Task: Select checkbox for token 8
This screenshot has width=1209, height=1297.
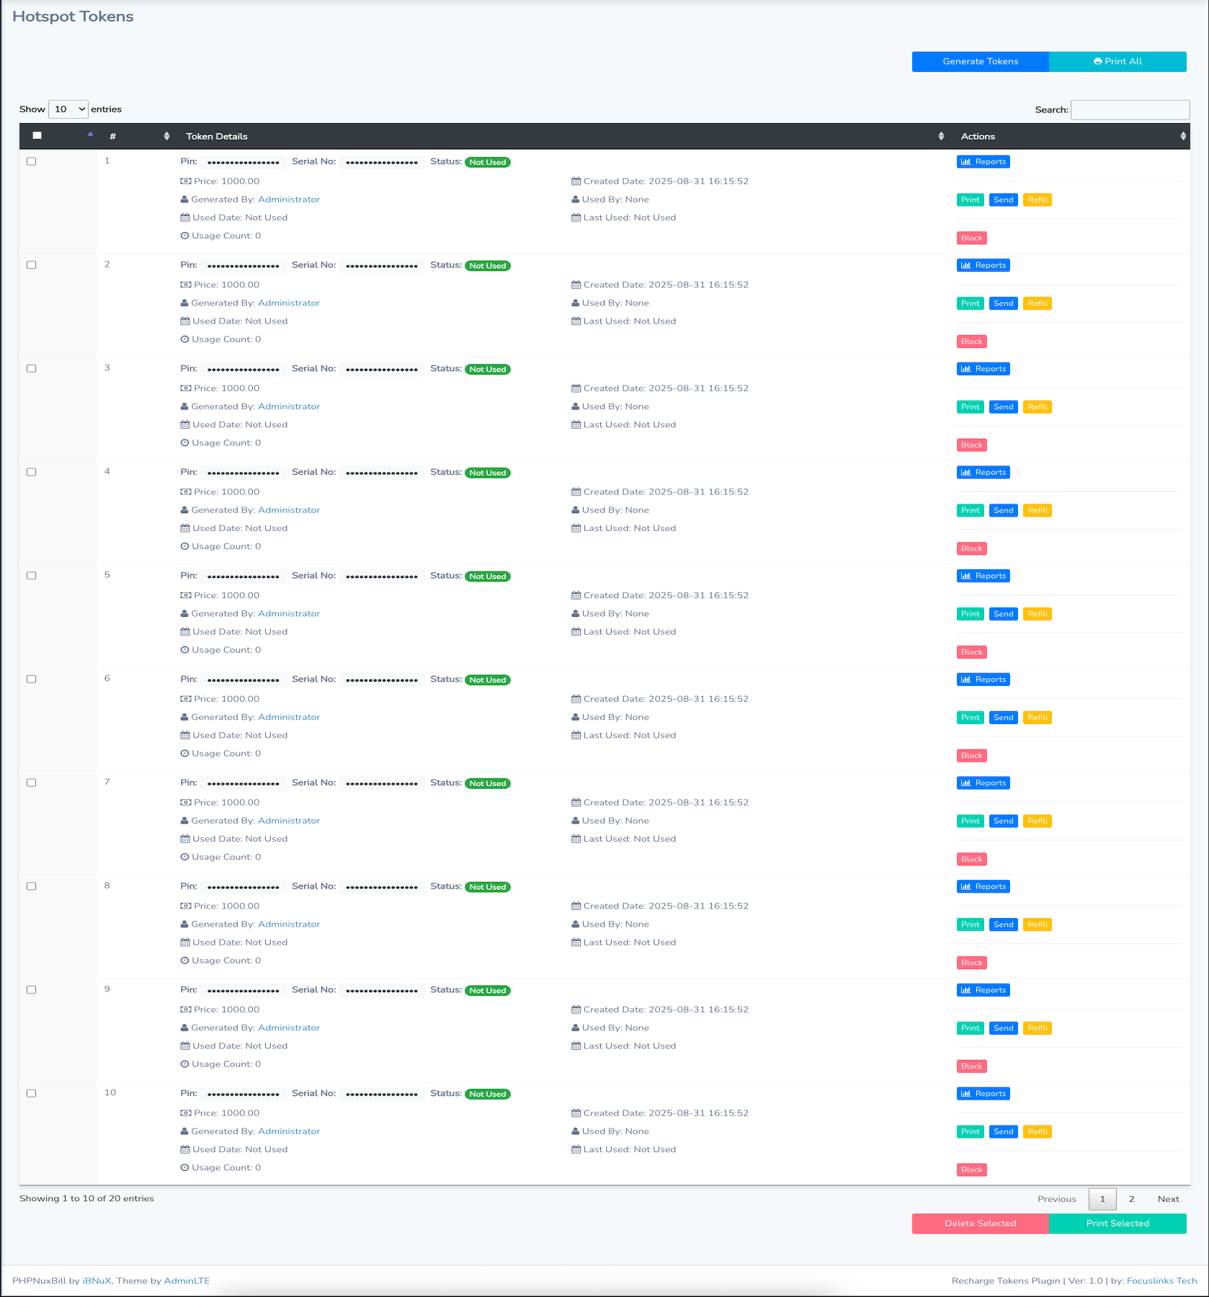Action: [x=32, y=887]
